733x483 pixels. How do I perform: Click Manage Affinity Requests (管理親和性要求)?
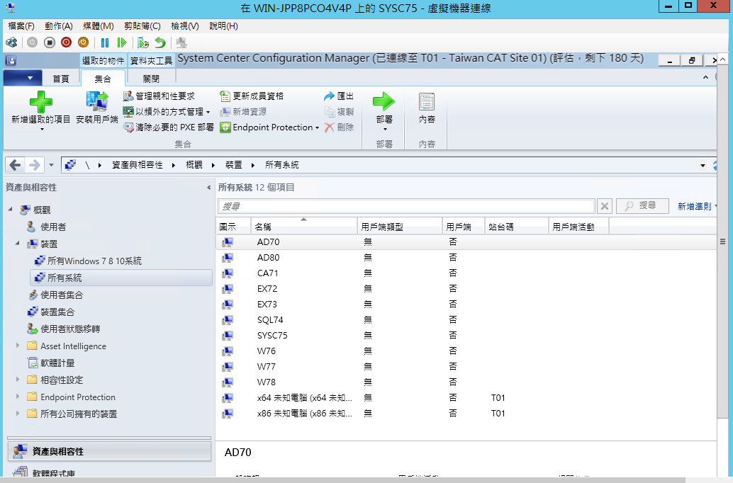click(x=159, y=96)
